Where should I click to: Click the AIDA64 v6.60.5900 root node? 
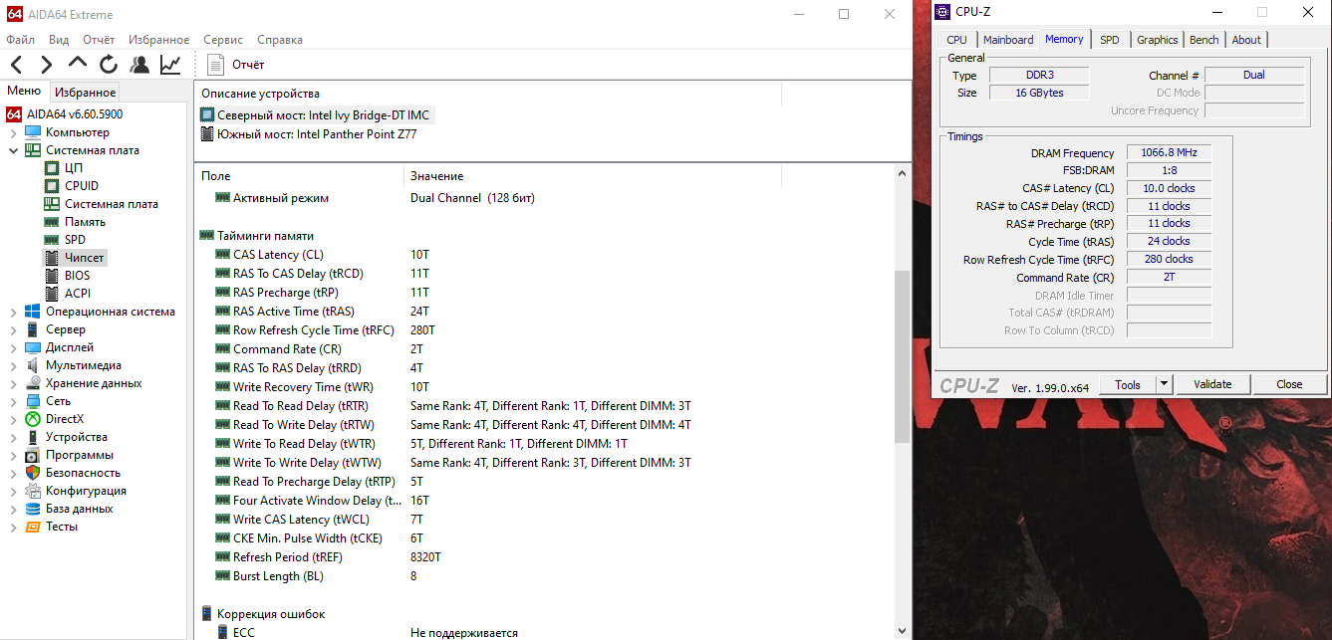pos(74,114)
